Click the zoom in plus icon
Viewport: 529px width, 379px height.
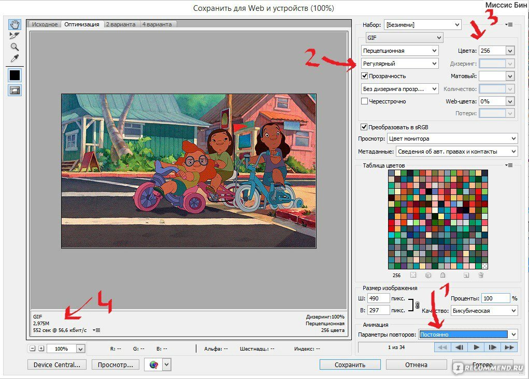pos(41,348)
